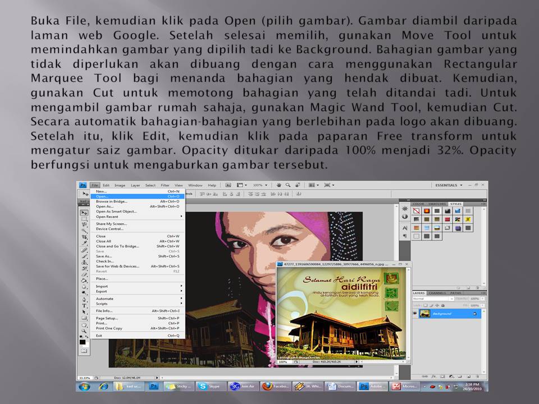The width and height of the screenshot is (539, 404).
Task: Toggle Quick Mask mode icon
Action: point(84,351)
